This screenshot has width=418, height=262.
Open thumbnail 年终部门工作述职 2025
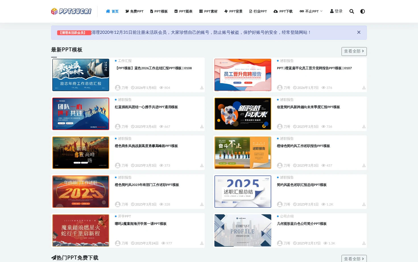81,192
